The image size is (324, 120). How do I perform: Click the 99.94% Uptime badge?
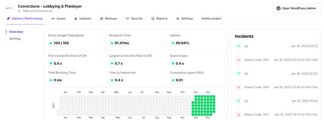[x=181, y=43]
